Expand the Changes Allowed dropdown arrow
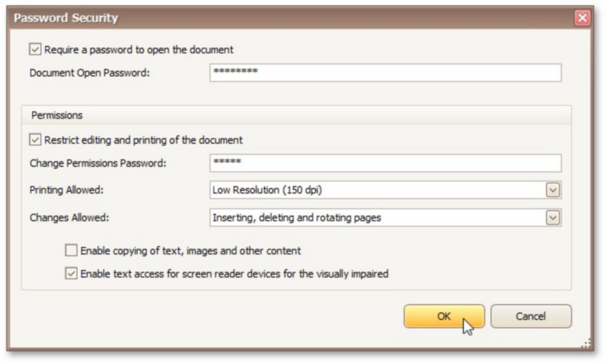The image size is (606, 364). pos(553,218)
